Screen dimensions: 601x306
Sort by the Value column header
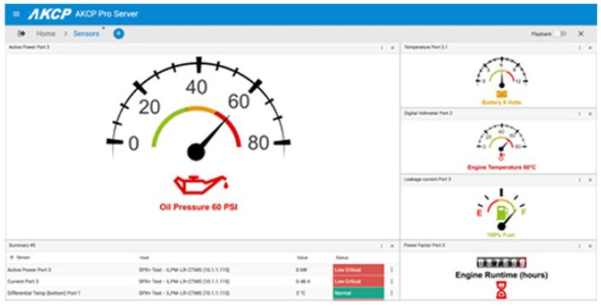click(302, 258)
